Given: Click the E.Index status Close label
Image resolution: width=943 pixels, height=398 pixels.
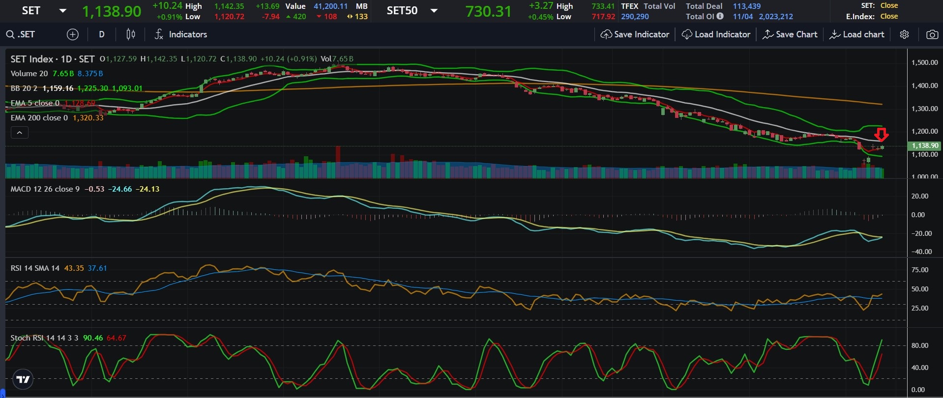Looking at the screenshot, I should pyautogui.click(x=889, y=16).
